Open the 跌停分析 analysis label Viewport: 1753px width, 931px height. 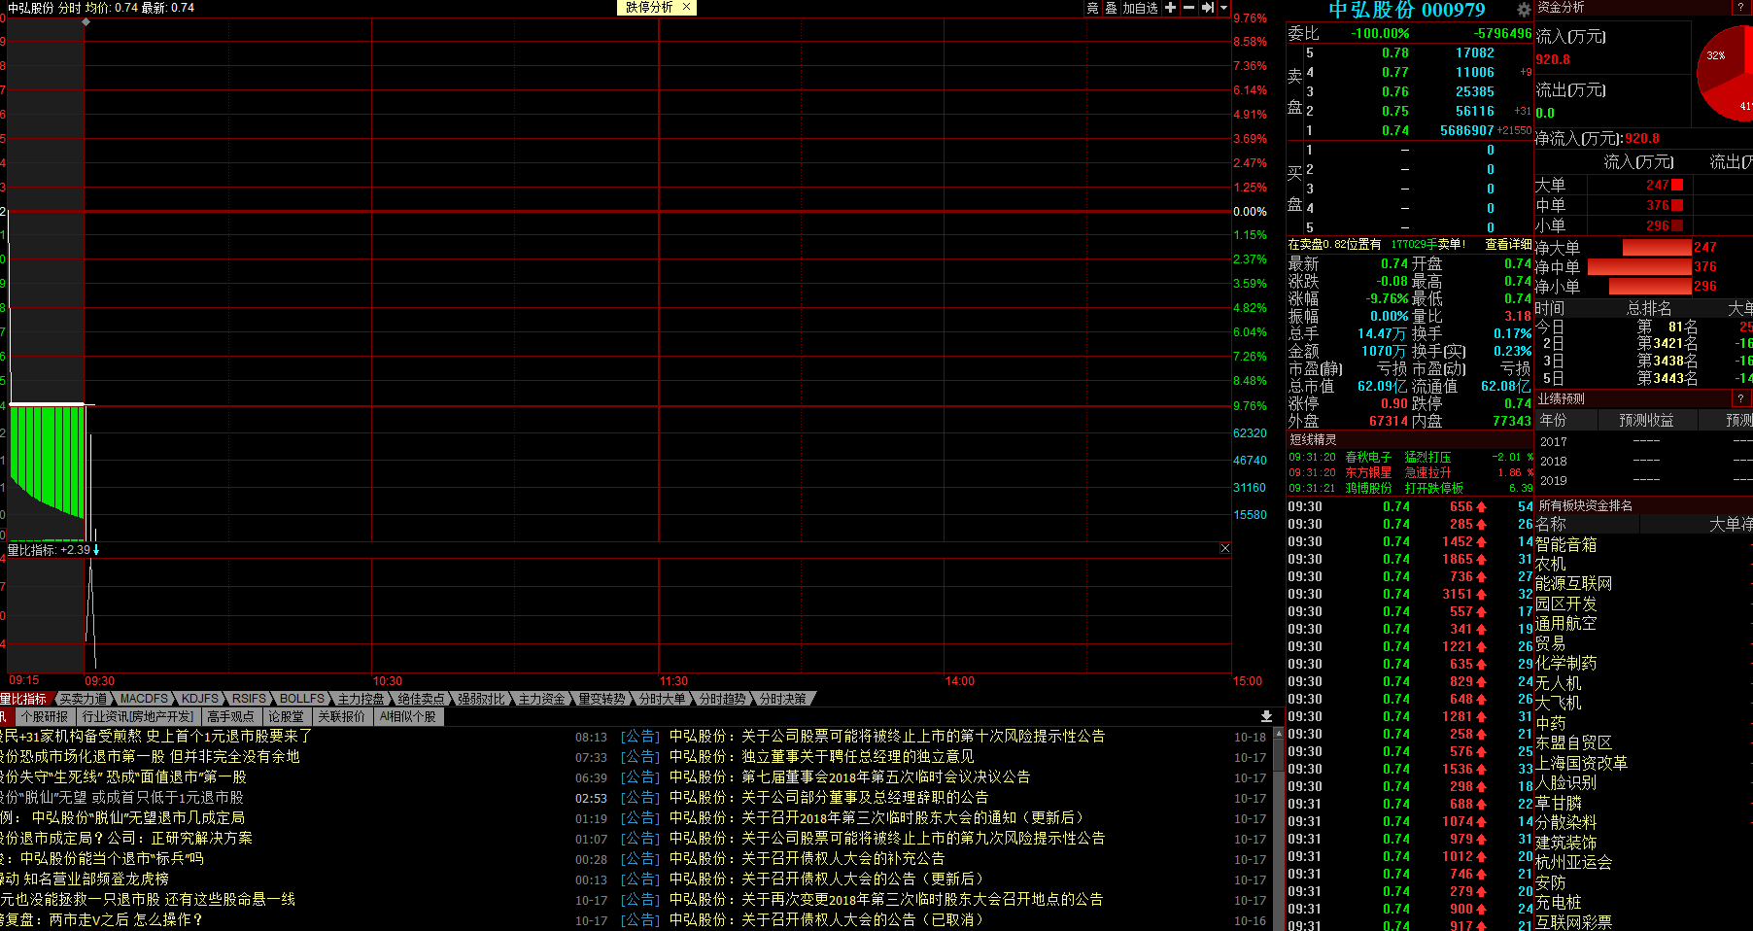tap(649, 7)
